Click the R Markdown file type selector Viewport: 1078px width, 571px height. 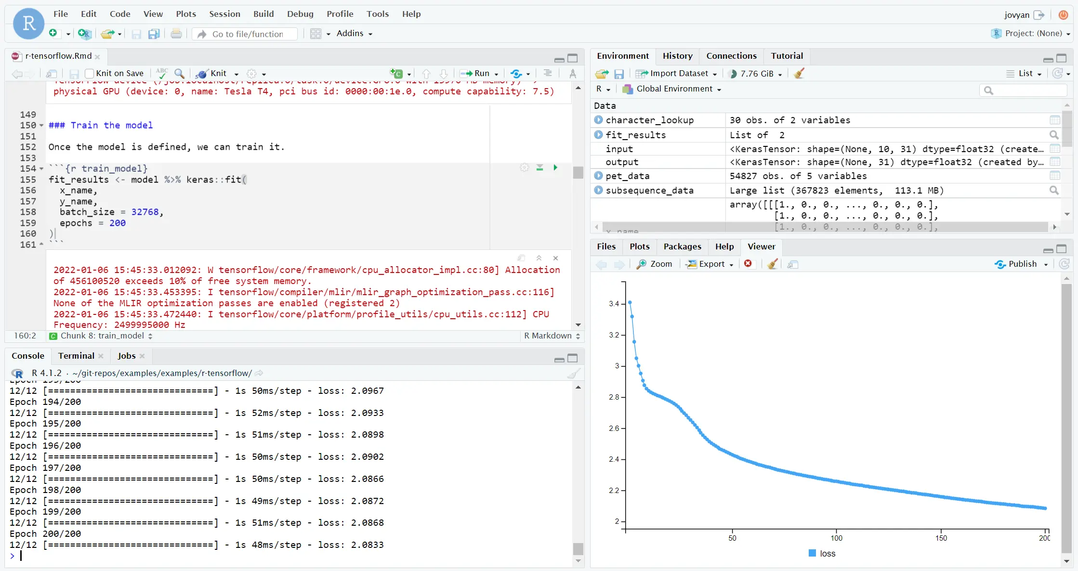point(552,336)
